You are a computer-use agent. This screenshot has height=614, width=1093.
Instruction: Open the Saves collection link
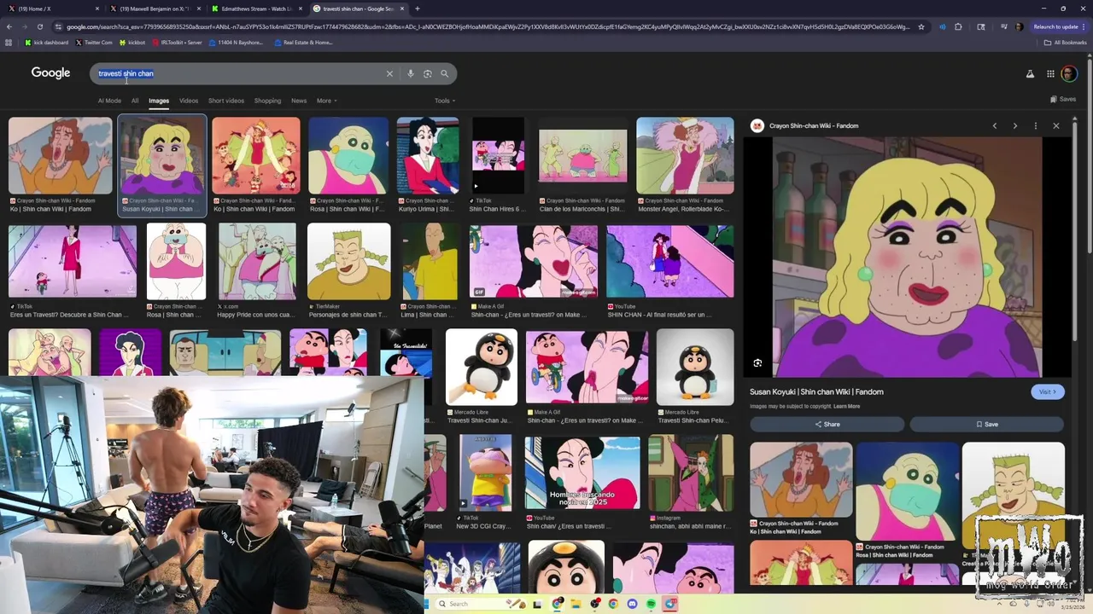point(1063,99)
